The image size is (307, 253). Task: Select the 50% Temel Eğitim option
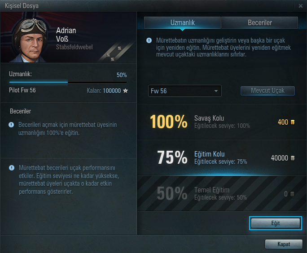click(222, 193)
